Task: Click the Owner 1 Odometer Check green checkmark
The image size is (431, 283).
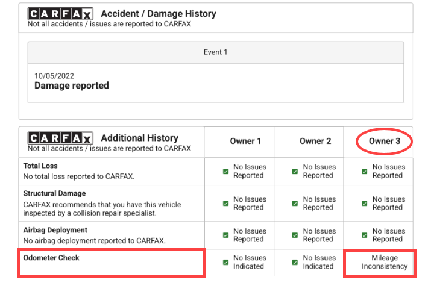Action: point(225,262)
